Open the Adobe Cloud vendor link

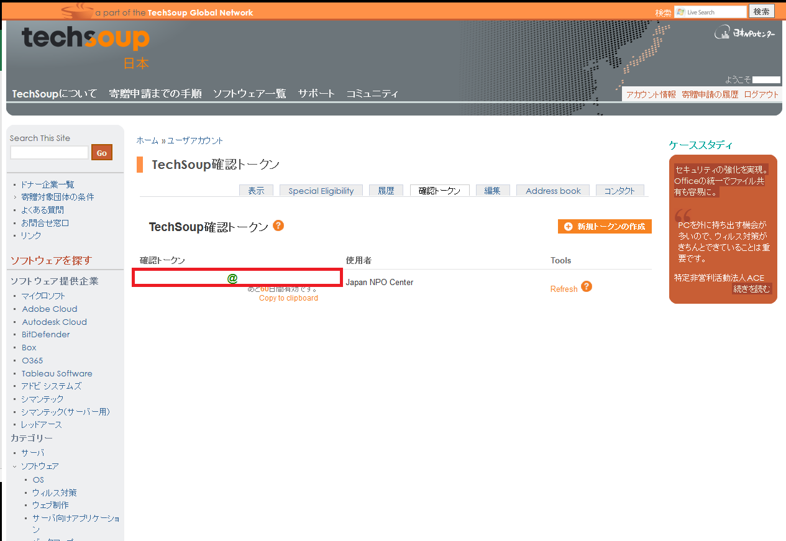[50, 309]
